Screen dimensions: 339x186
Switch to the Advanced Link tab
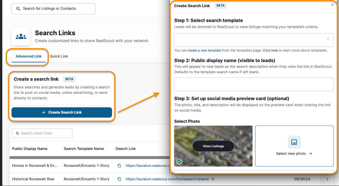(x=28, y=56)
